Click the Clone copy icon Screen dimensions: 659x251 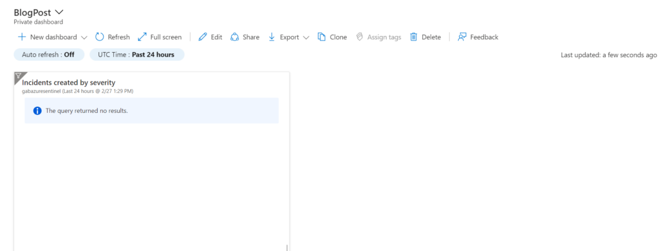pyautogui.click(x=322, y=37)
